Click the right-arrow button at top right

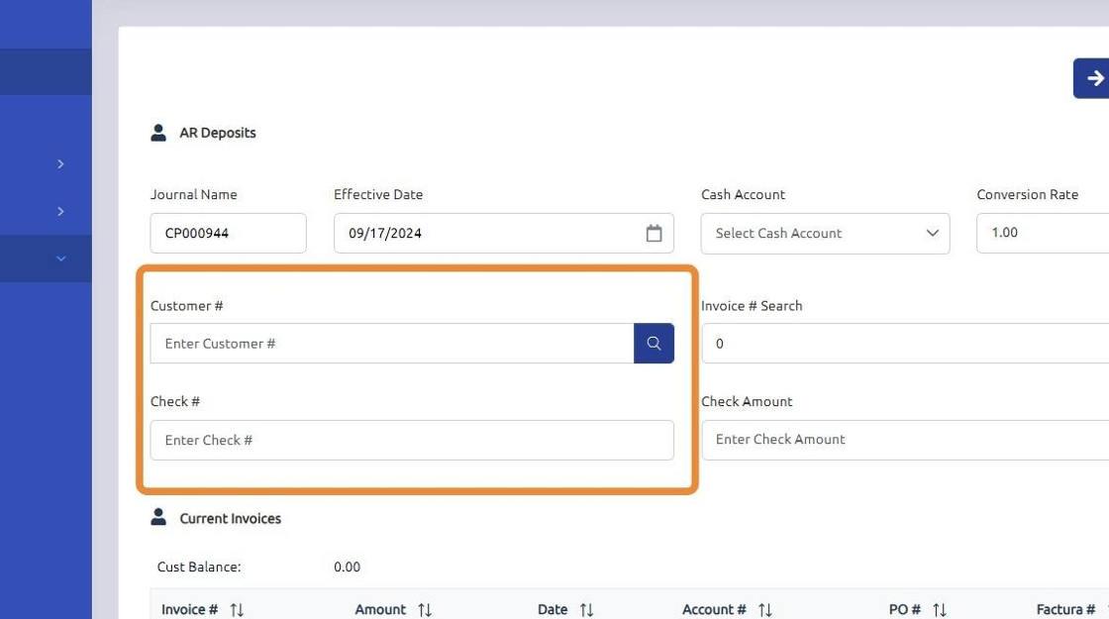click(1093, 78)
